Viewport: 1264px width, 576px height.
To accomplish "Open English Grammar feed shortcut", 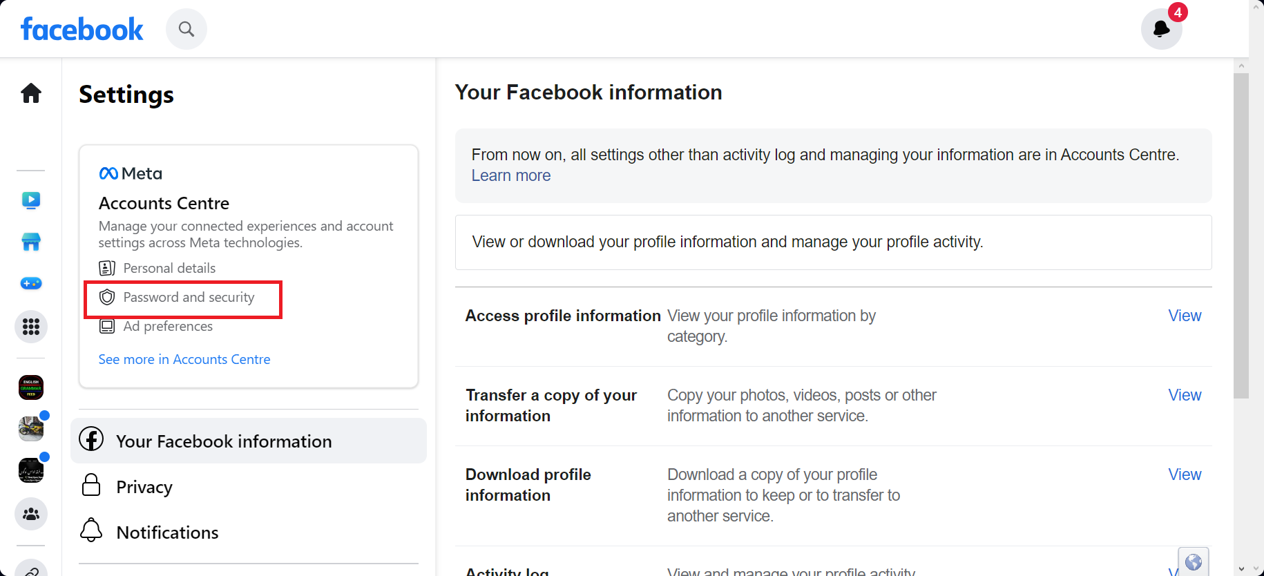I will pos(31,387).
